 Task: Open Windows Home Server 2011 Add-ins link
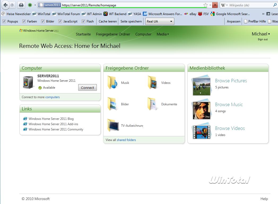pos(53,124)
